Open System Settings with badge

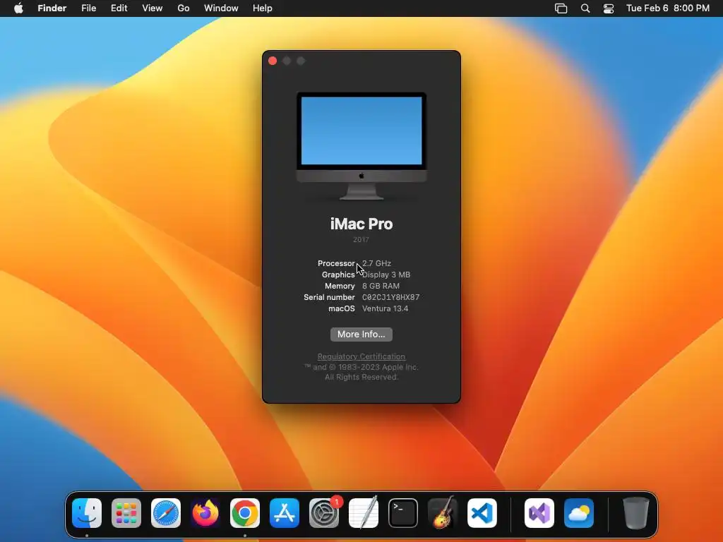[x=324, y=513]
